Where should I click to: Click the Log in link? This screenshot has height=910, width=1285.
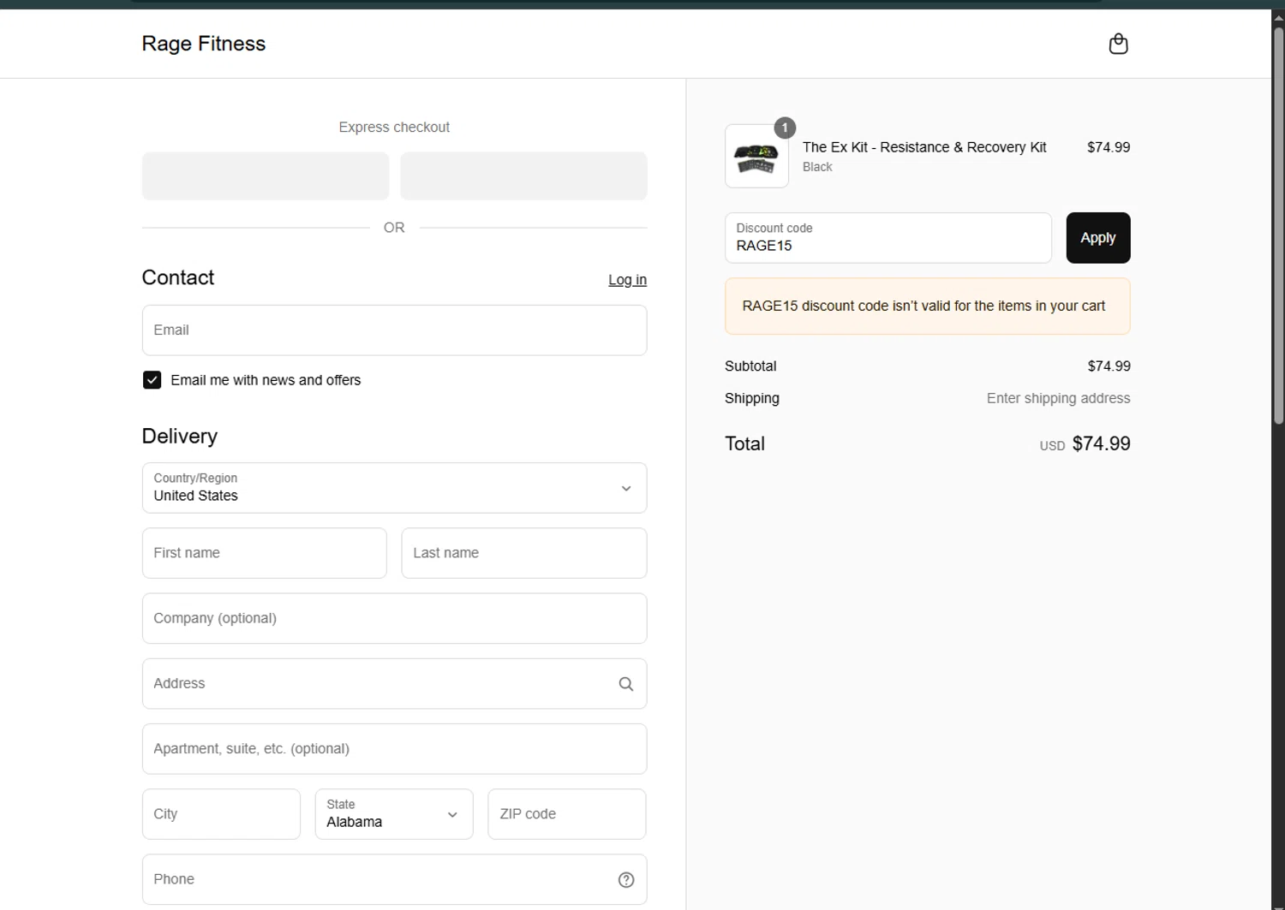(x=627, y=280)
